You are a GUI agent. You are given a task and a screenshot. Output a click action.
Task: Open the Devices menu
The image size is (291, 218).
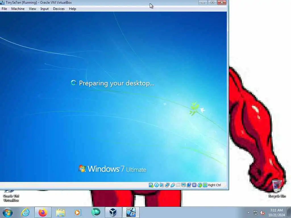coord(59,9)
